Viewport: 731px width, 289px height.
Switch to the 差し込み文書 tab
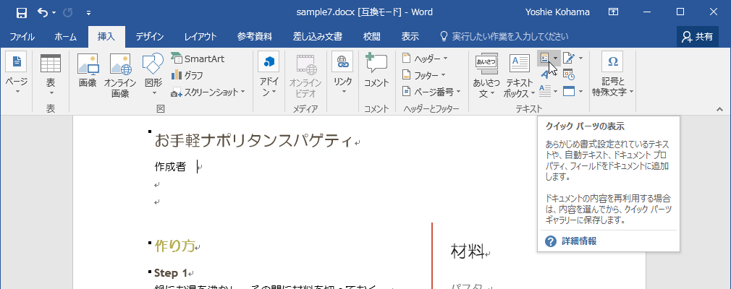(318, 36)
